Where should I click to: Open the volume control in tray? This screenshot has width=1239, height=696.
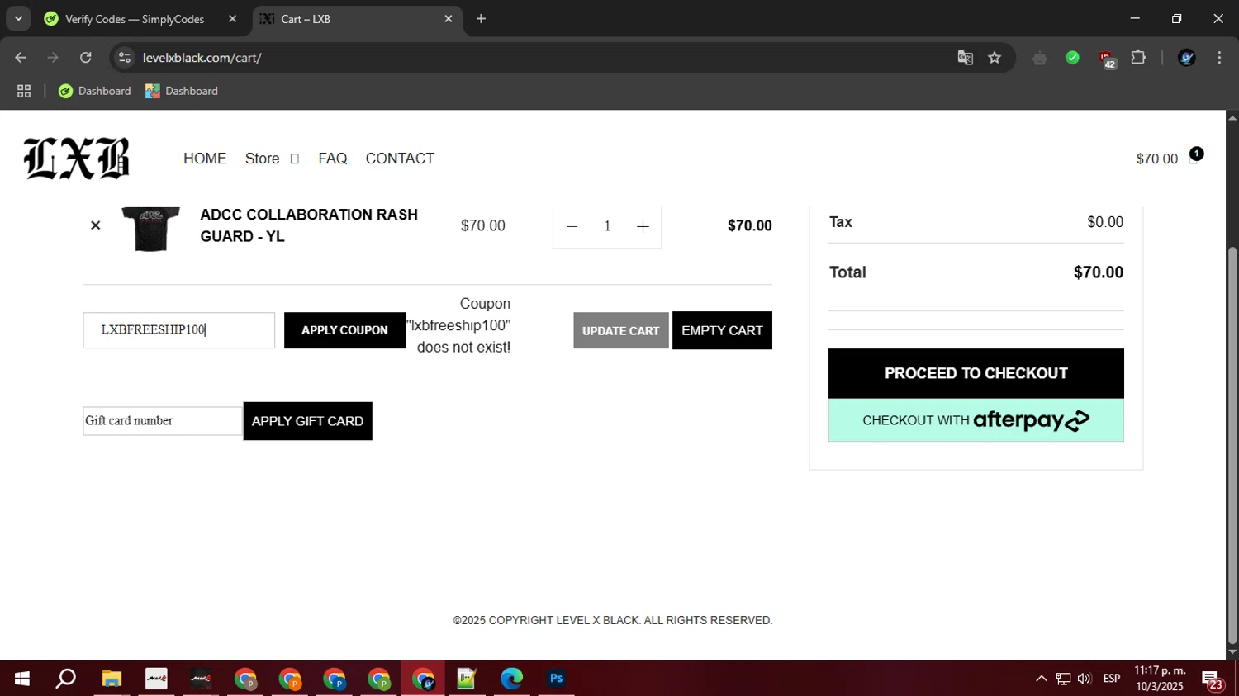tap(1085, 679)
